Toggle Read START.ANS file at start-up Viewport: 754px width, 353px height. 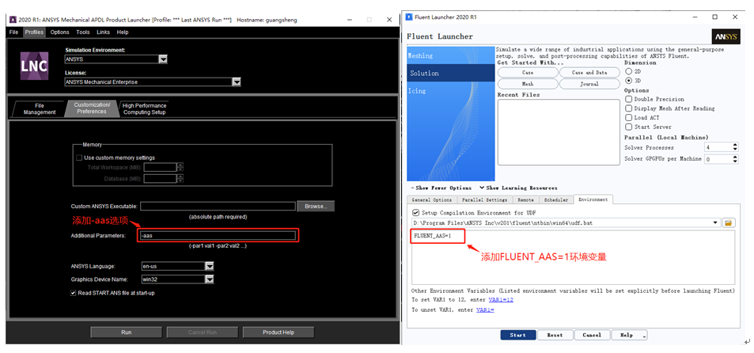(x=74, y=293)
